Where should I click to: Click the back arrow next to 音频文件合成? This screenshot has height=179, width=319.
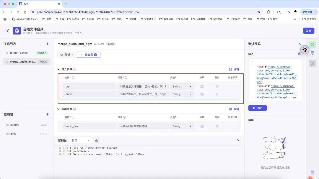coord(8,31)
